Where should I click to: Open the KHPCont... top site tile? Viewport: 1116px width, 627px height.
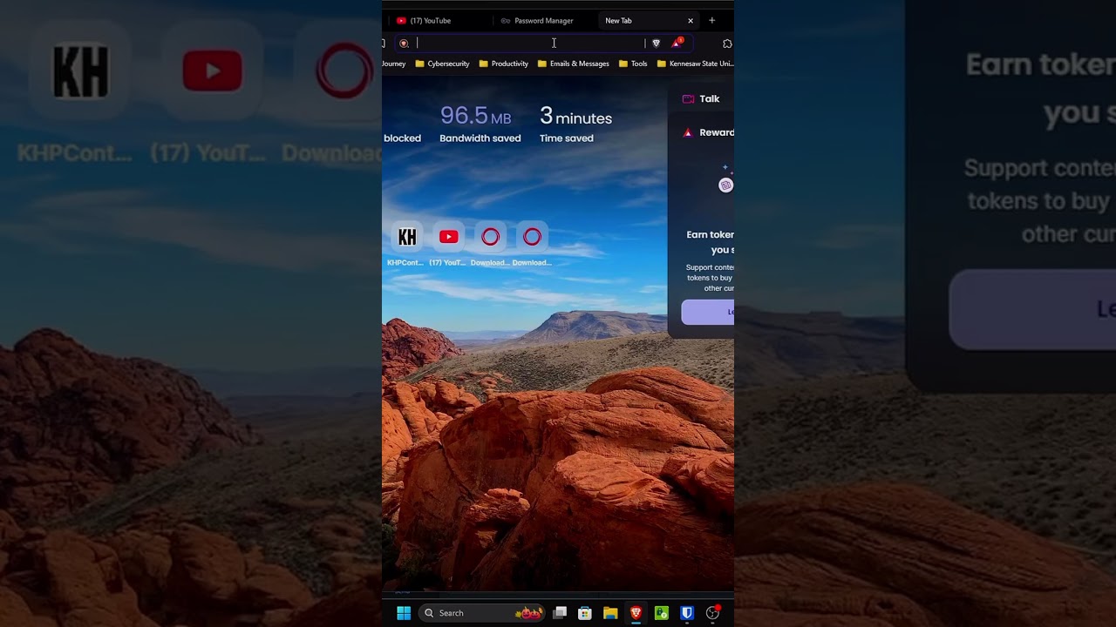(406, 244)
